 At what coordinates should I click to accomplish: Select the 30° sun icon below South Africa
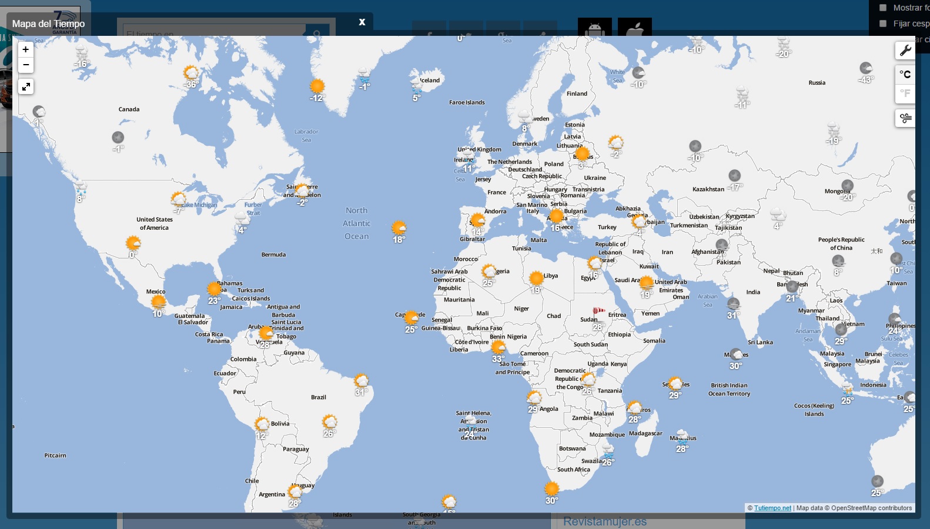coord(551,488)
